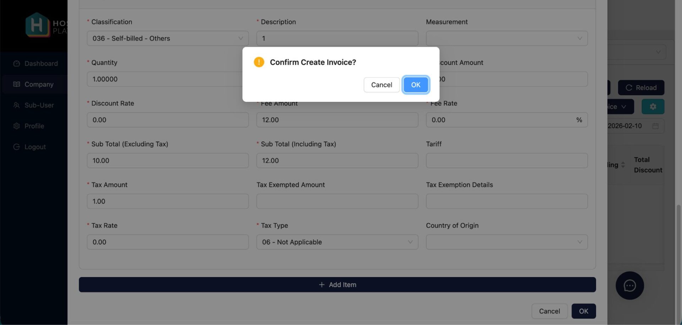This screenshot has width=682, height=325.
Task: Open the Dashboard sidebar item
Action: (34, 64)
